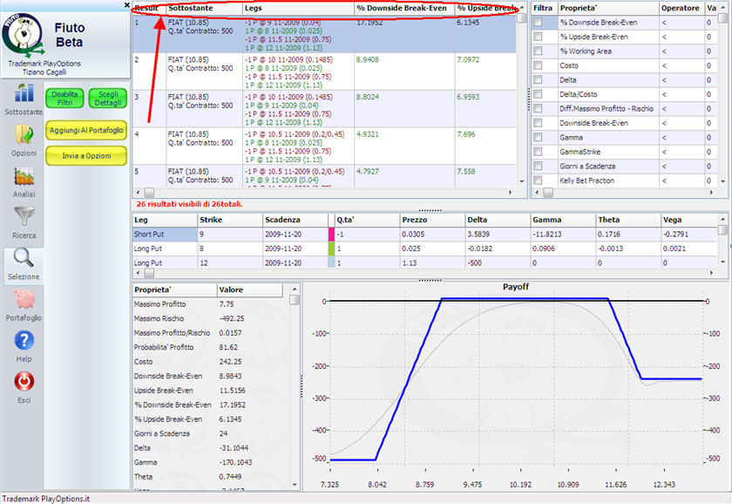This screenshot has width=732, height=504.
Task: Tick the Gamma filter checkbox
Action: pyautogui.click(x=538, y=137)
